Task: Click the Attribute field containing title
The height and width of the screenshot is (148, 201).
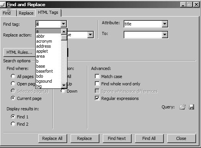Action: [143, 24]
